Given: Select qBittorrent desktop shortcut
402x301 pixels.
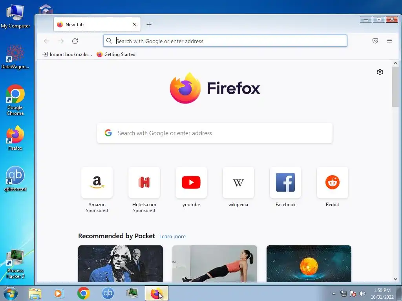Looking at the screenshot, I should click(15, 179).
